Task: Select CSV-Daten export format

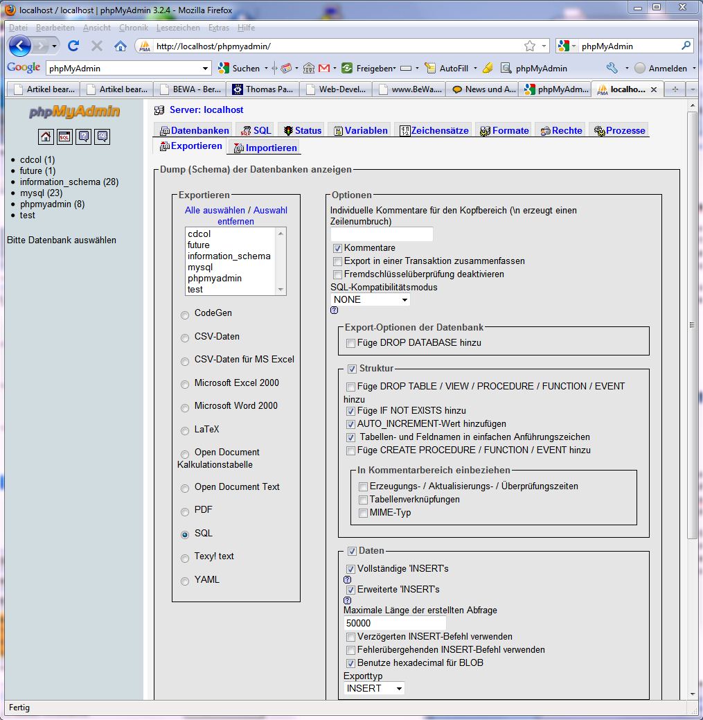Action: 185,338
